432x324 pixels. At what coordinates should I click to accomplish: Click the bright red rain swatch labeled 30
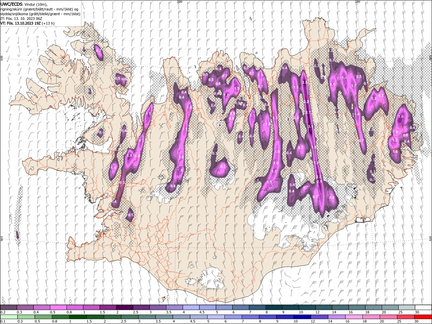click(x=423, y=317)
